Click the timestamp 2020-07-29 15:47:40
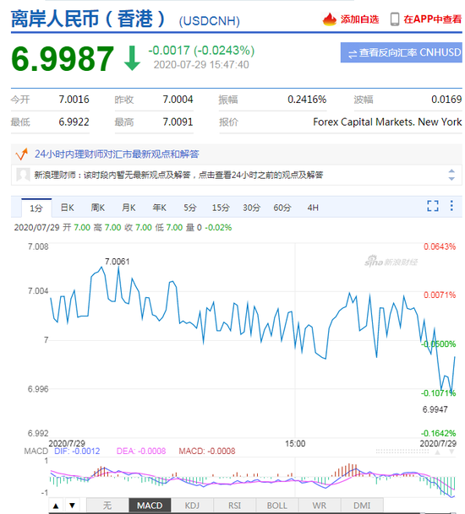 pyautogui.click(x=201, y=65)
